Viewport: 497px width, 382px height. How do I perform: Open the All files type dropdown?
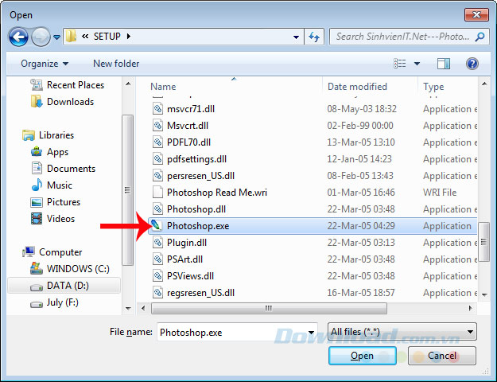[402, 332]
